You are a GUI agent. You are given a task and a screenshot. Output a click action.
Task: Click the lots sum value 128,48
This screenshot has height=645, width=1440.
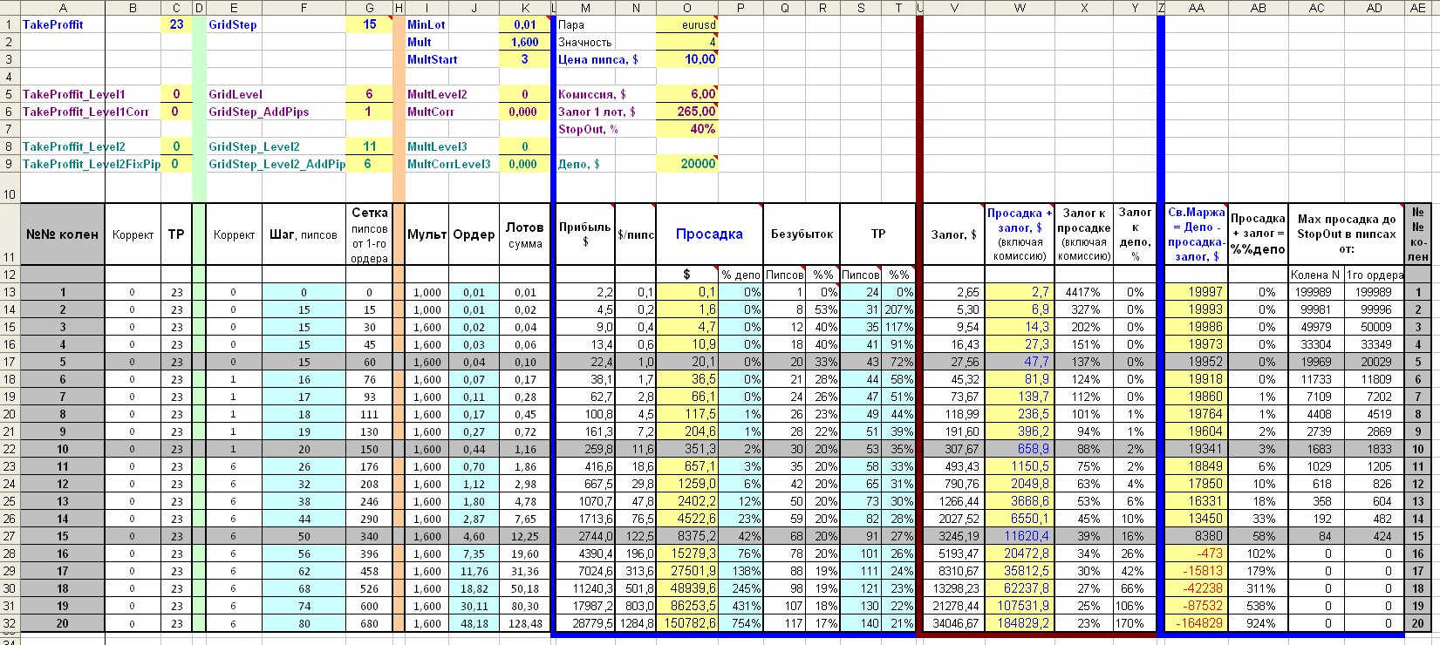[x=525, y=623]
